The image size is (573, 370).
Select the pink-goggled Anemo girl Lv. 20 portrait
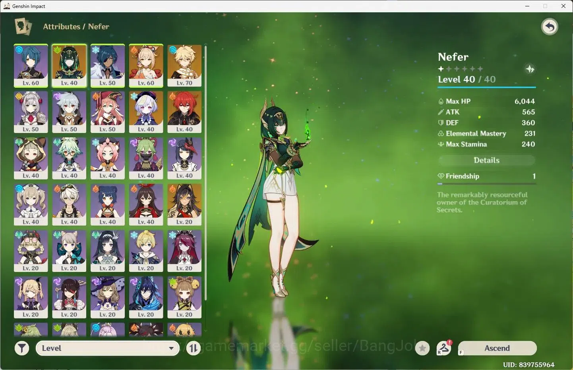click(31, 251)
